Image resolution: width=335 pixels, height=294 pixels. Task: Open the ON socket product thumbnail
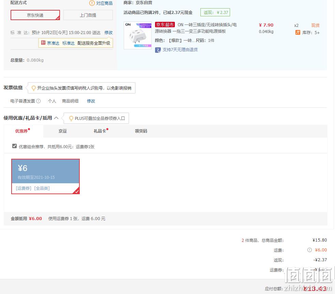[x=138, y=35]
